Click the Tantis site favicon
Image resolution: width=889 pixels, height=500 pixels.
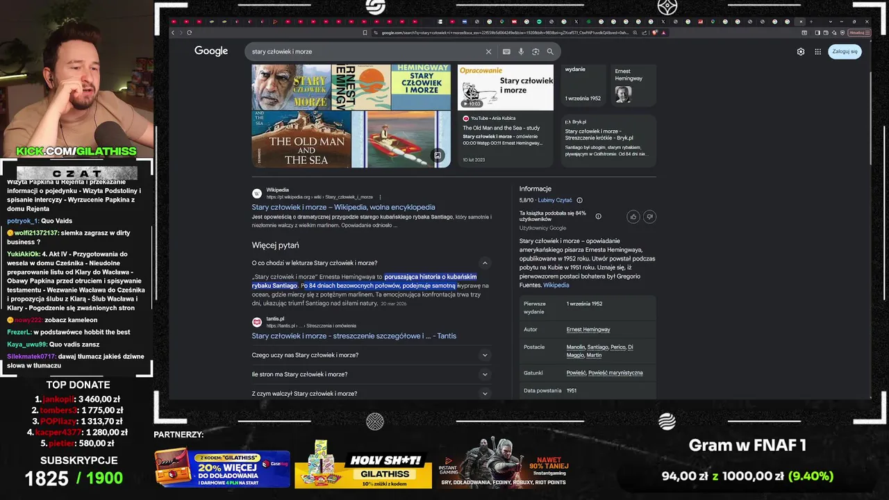tap(257, 322)
